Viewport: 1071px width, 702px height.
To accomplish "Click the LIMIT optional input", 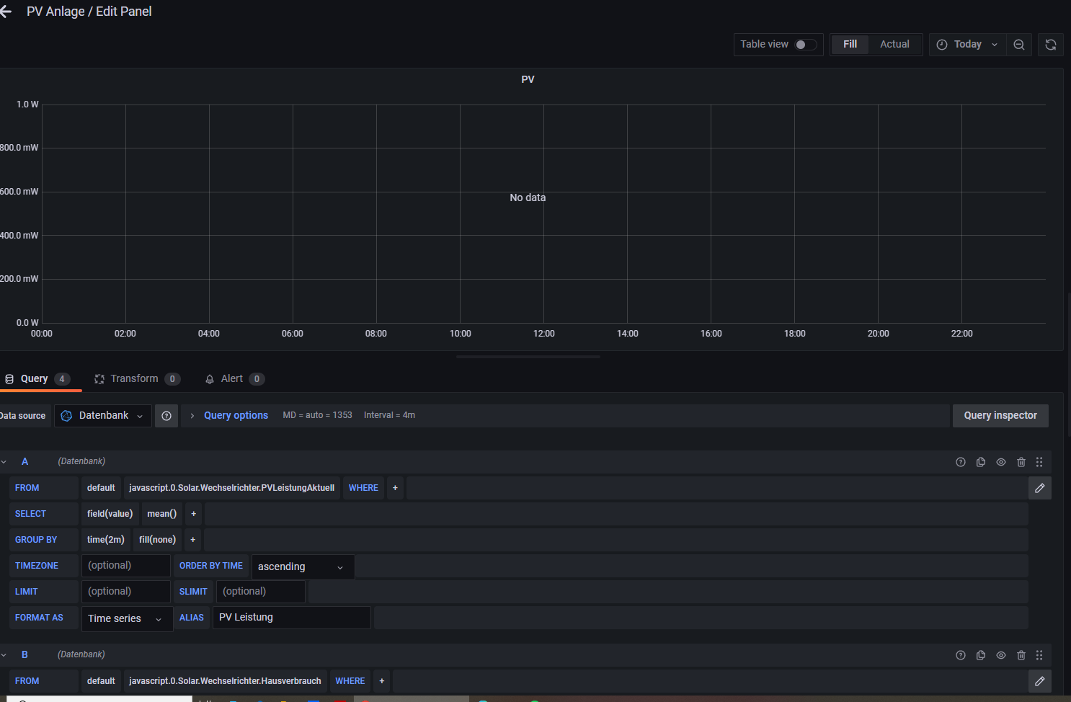I will click(x=126, y=592).
